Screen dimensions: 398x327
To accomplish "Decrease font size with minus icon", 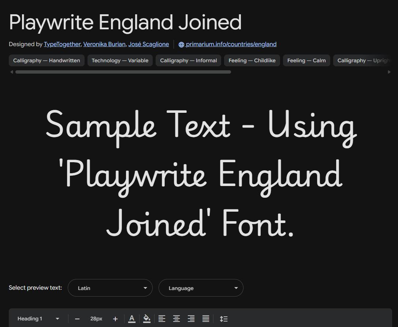I will 77,319.
